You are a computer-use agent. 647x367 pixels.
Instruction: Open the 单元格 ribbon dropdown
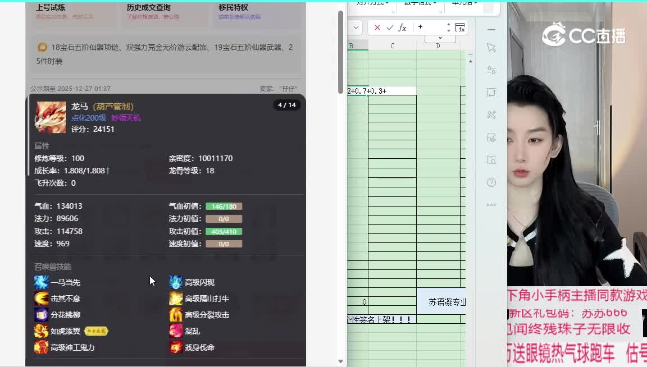(x=464, y=3)
